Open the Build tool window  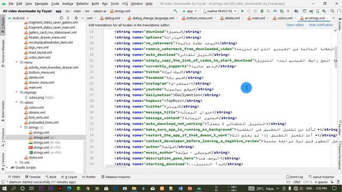51,177
